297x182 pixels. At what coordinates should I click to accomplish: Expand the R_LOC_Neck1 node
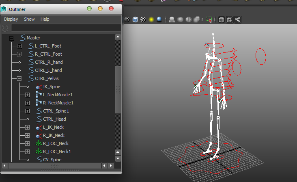27,152
